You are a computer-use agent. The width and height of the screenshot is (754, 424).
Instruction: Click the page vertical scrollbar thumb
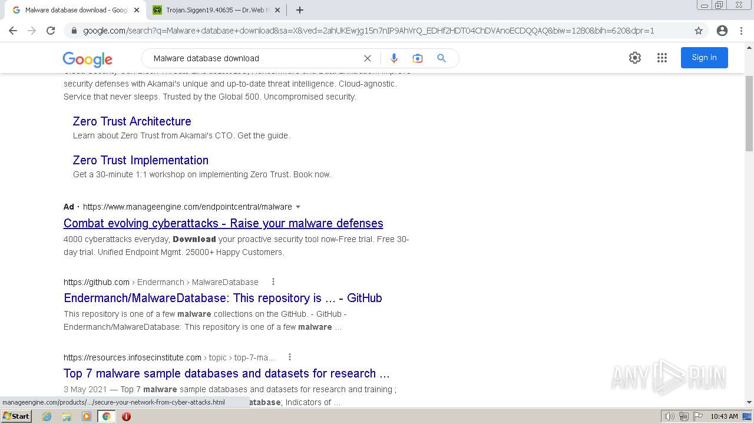pyautogui.click(x=749, y=113)
